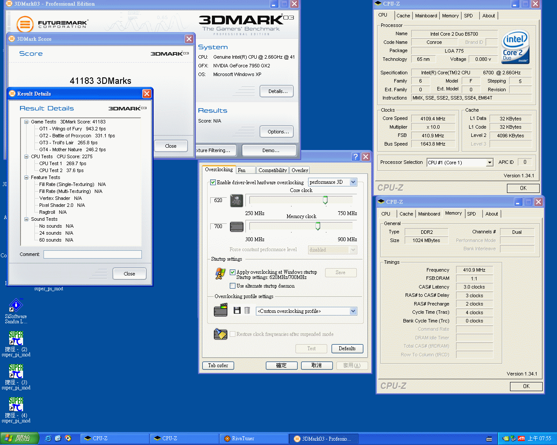The height and width of the screenshot is (445, 557).
Task: Switch to Compatibility tab
Action: coord(272,170)
